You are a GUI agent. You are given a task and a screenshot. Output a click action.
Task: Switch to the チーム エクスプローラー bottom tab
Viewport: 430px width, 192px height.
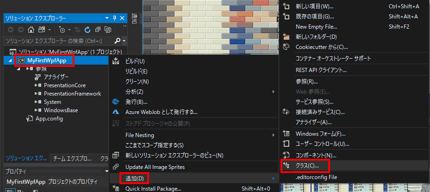[72, 158]
